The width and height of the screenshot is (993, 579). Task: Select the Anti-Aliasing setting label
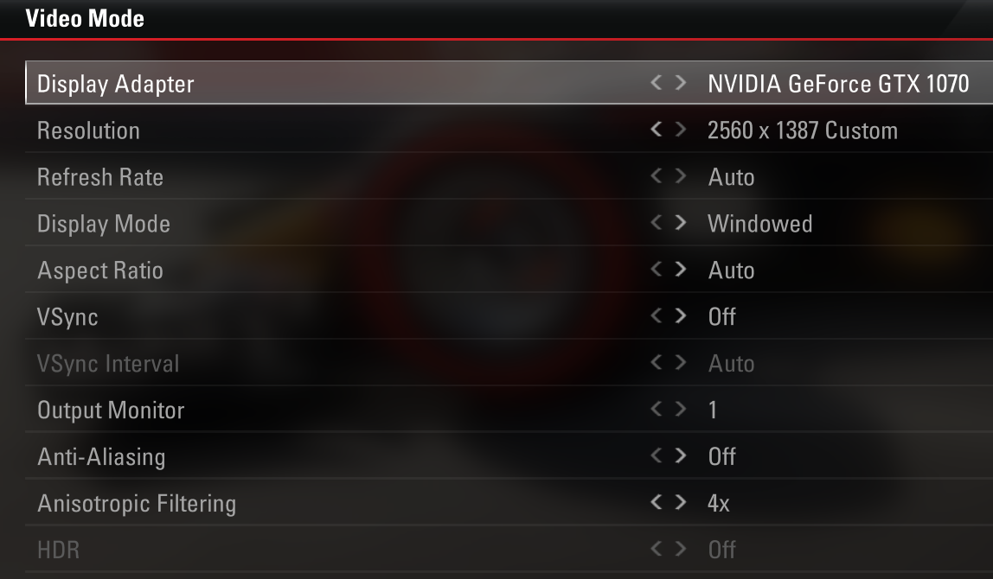(101, 457)
